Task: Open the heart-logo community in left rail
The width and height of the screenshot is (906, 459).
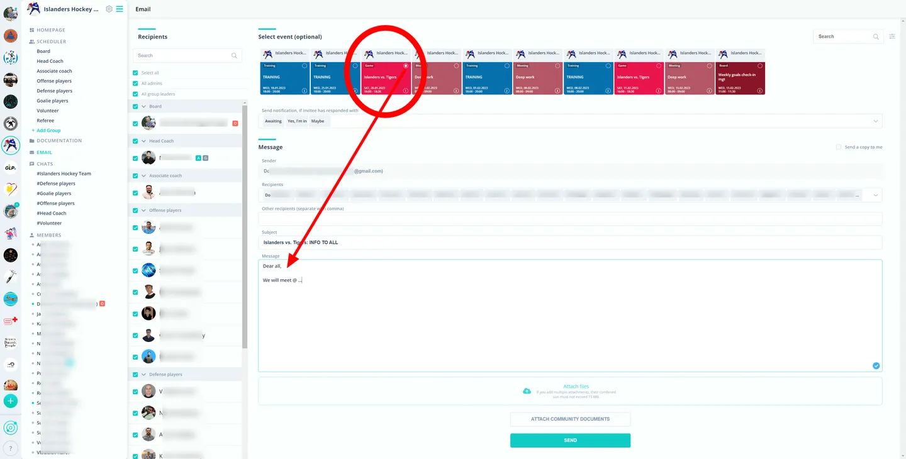Action: click(x=11, y=189)
